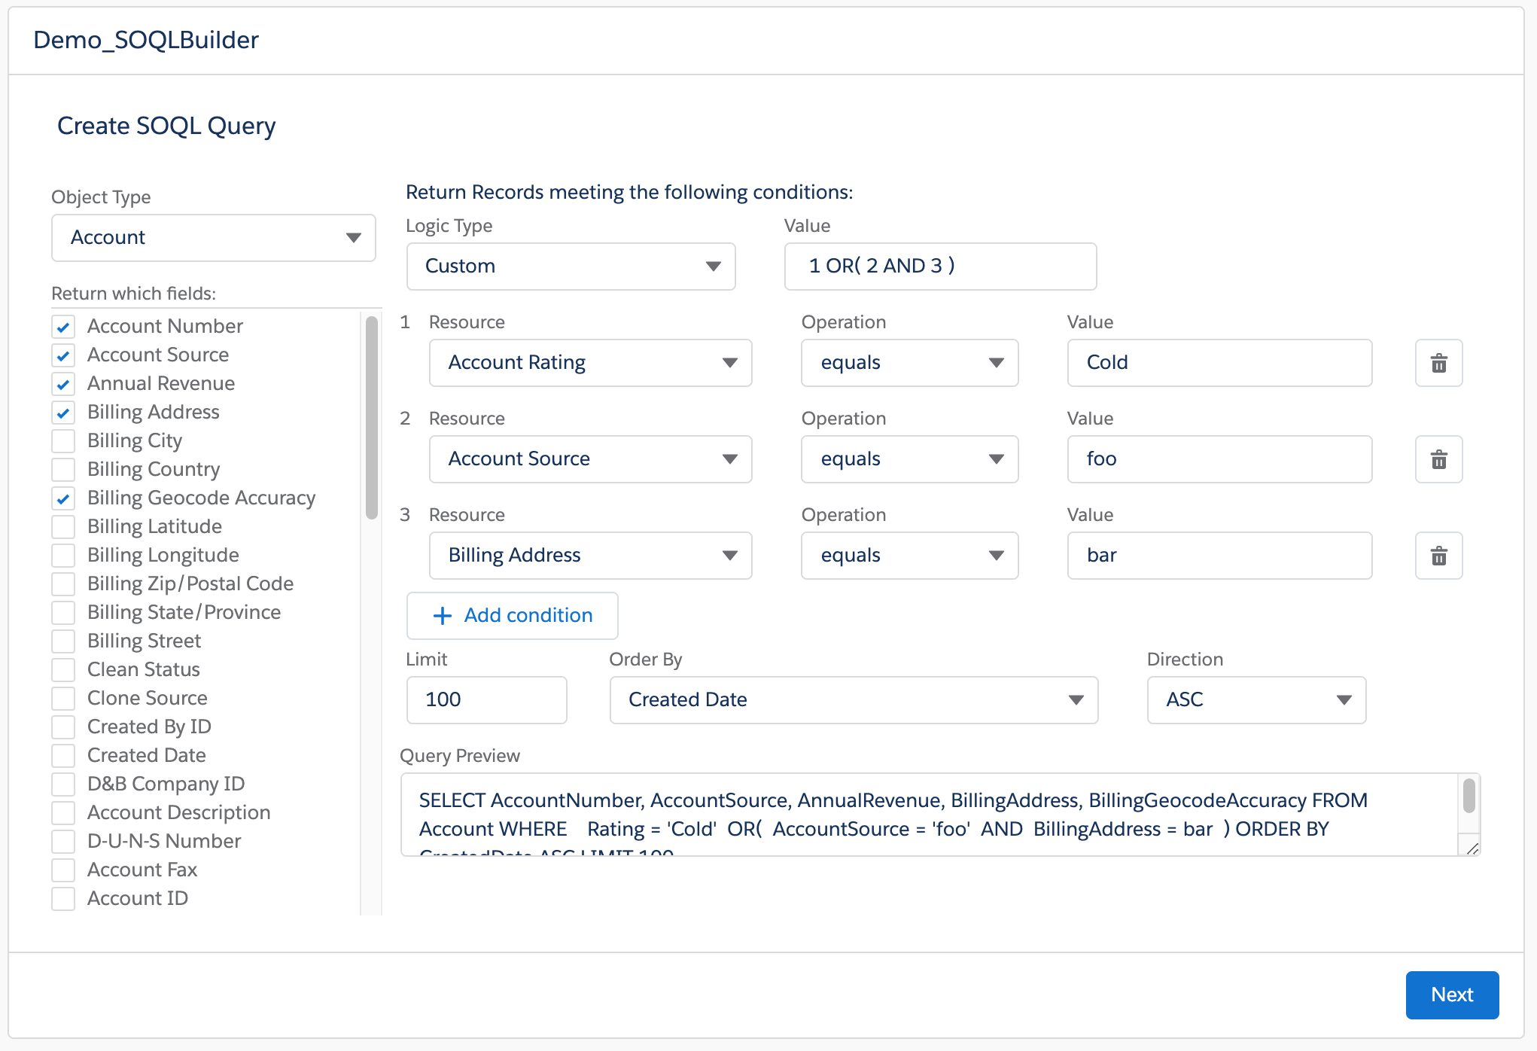Delete condition 1 with trash icon
1537x1051 pixels.
point(1438,363)
